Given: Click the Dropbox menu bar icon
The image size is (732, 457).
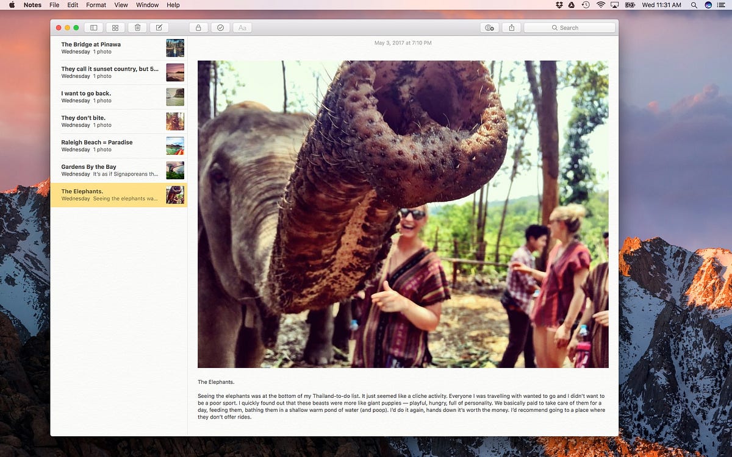Looking at the screenshot, I should (559, 5).
